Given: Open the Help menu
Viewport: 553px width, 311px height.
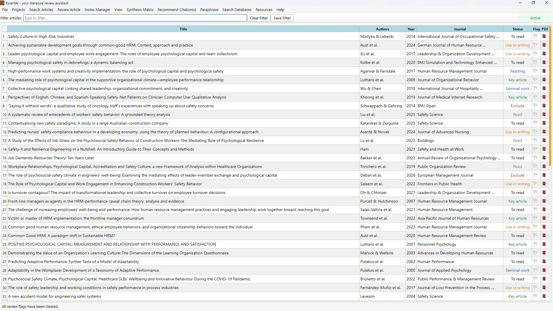Looking at the screenshot, I should [280, 10].
